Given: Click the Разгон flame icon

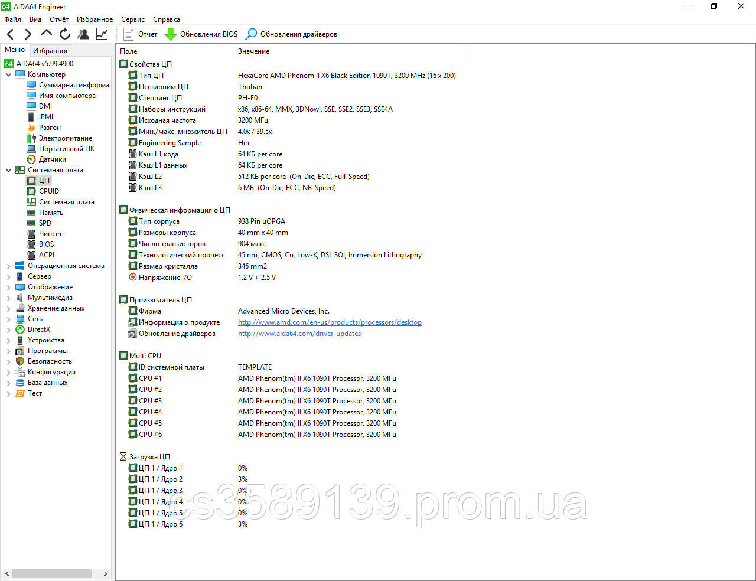Looking at the screenshot, I should point(31,128).
